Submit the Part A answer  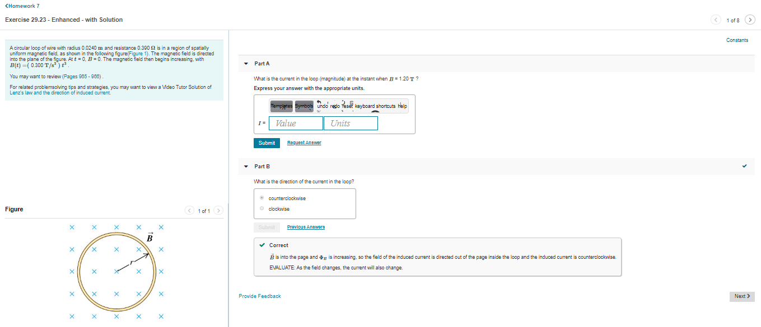pyautogui.click(x=267, y=143)
